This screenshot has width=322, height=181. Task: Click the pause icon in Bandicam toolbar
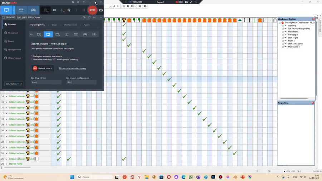pyautogui.click(x=84, y=10)
